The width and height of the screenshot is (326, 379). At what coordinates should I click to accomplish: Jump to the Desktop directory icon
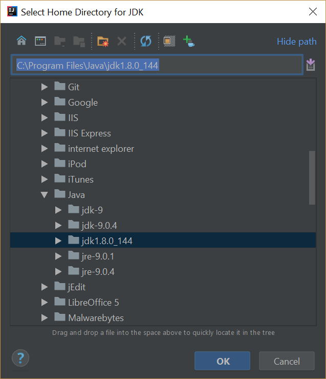[41, 41]
